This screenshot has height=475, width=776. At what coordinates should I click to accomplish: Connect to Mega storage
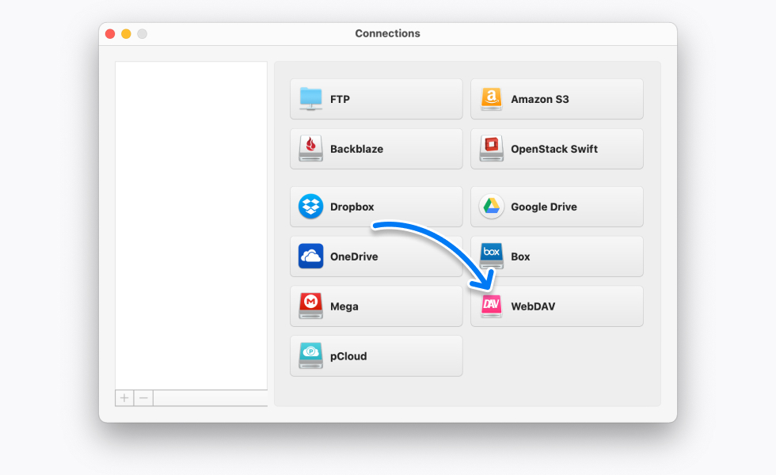tap(376, 306)
